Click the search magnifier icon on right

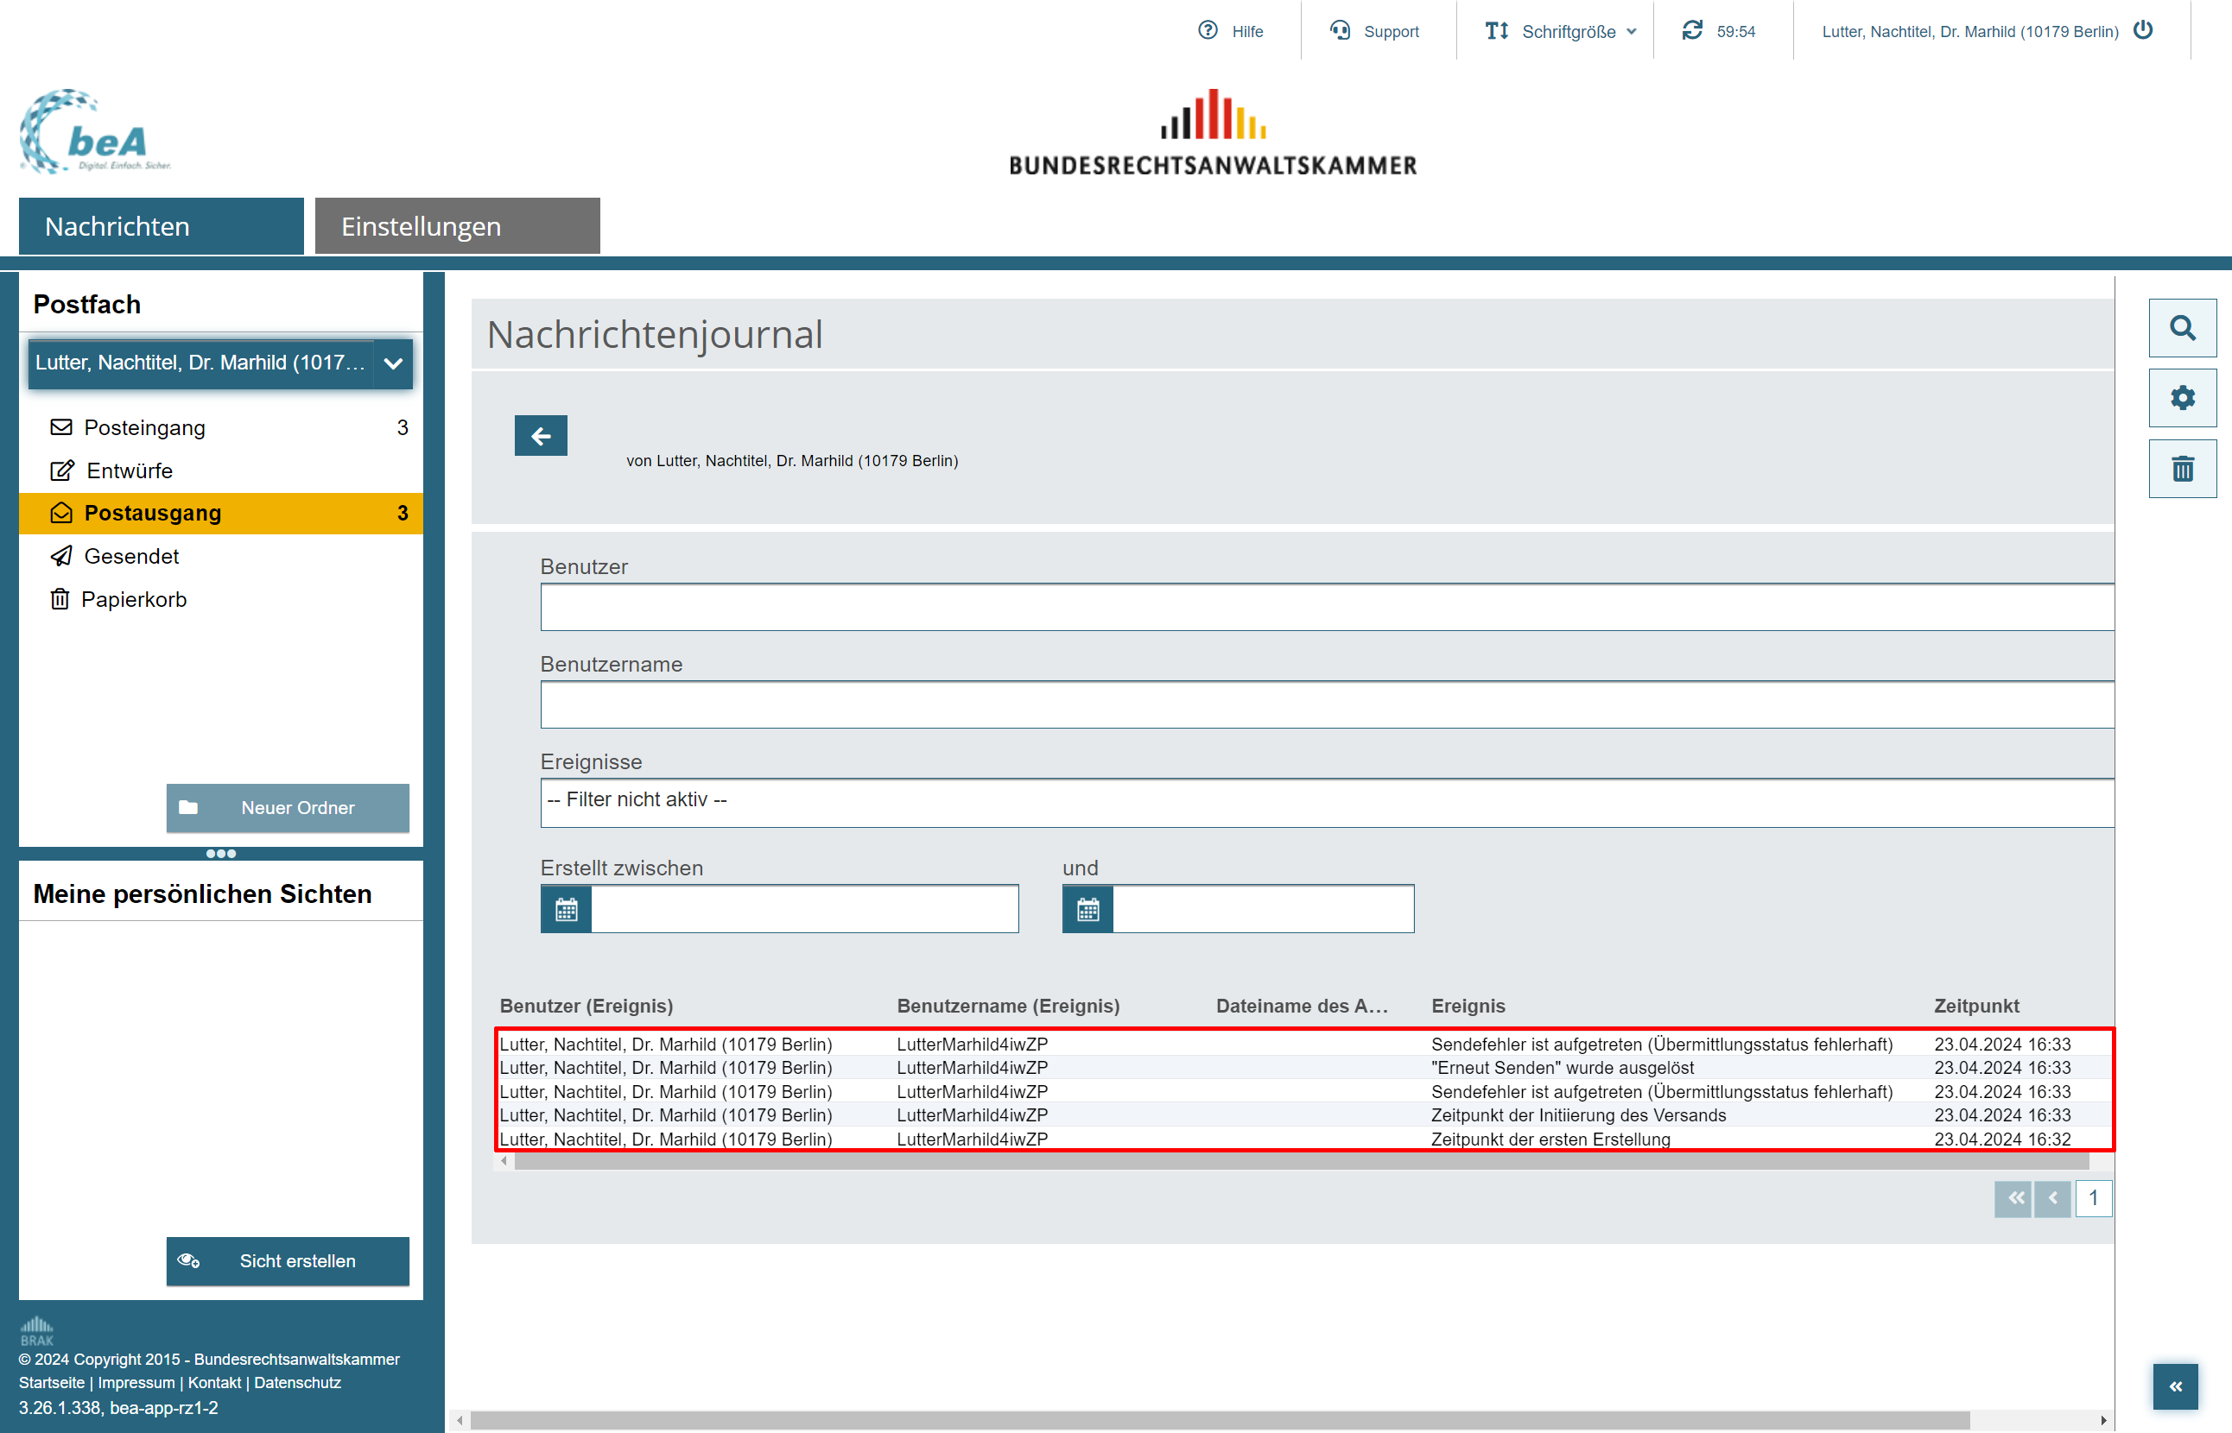(2182, 327)
